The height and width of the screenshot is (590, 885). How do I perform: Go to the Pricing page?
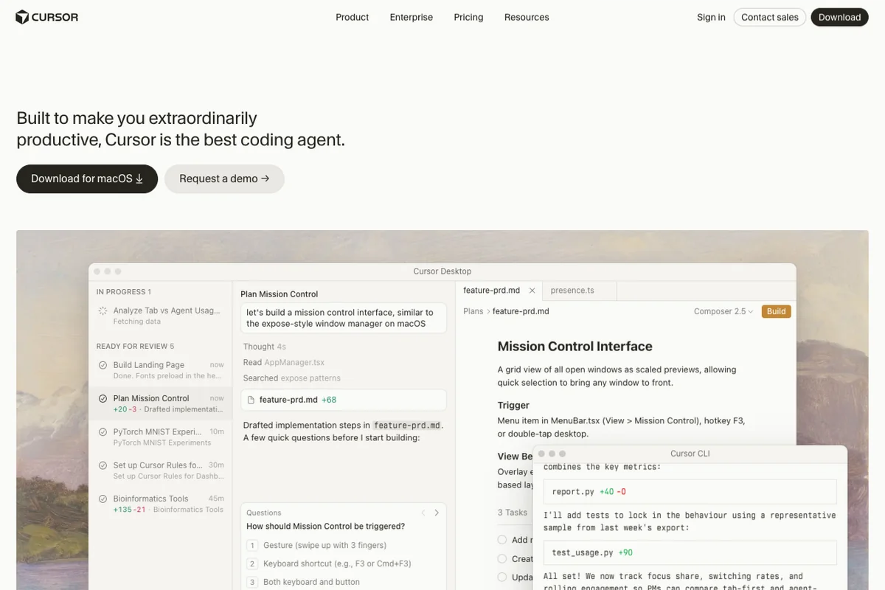[x=468, y=17]
